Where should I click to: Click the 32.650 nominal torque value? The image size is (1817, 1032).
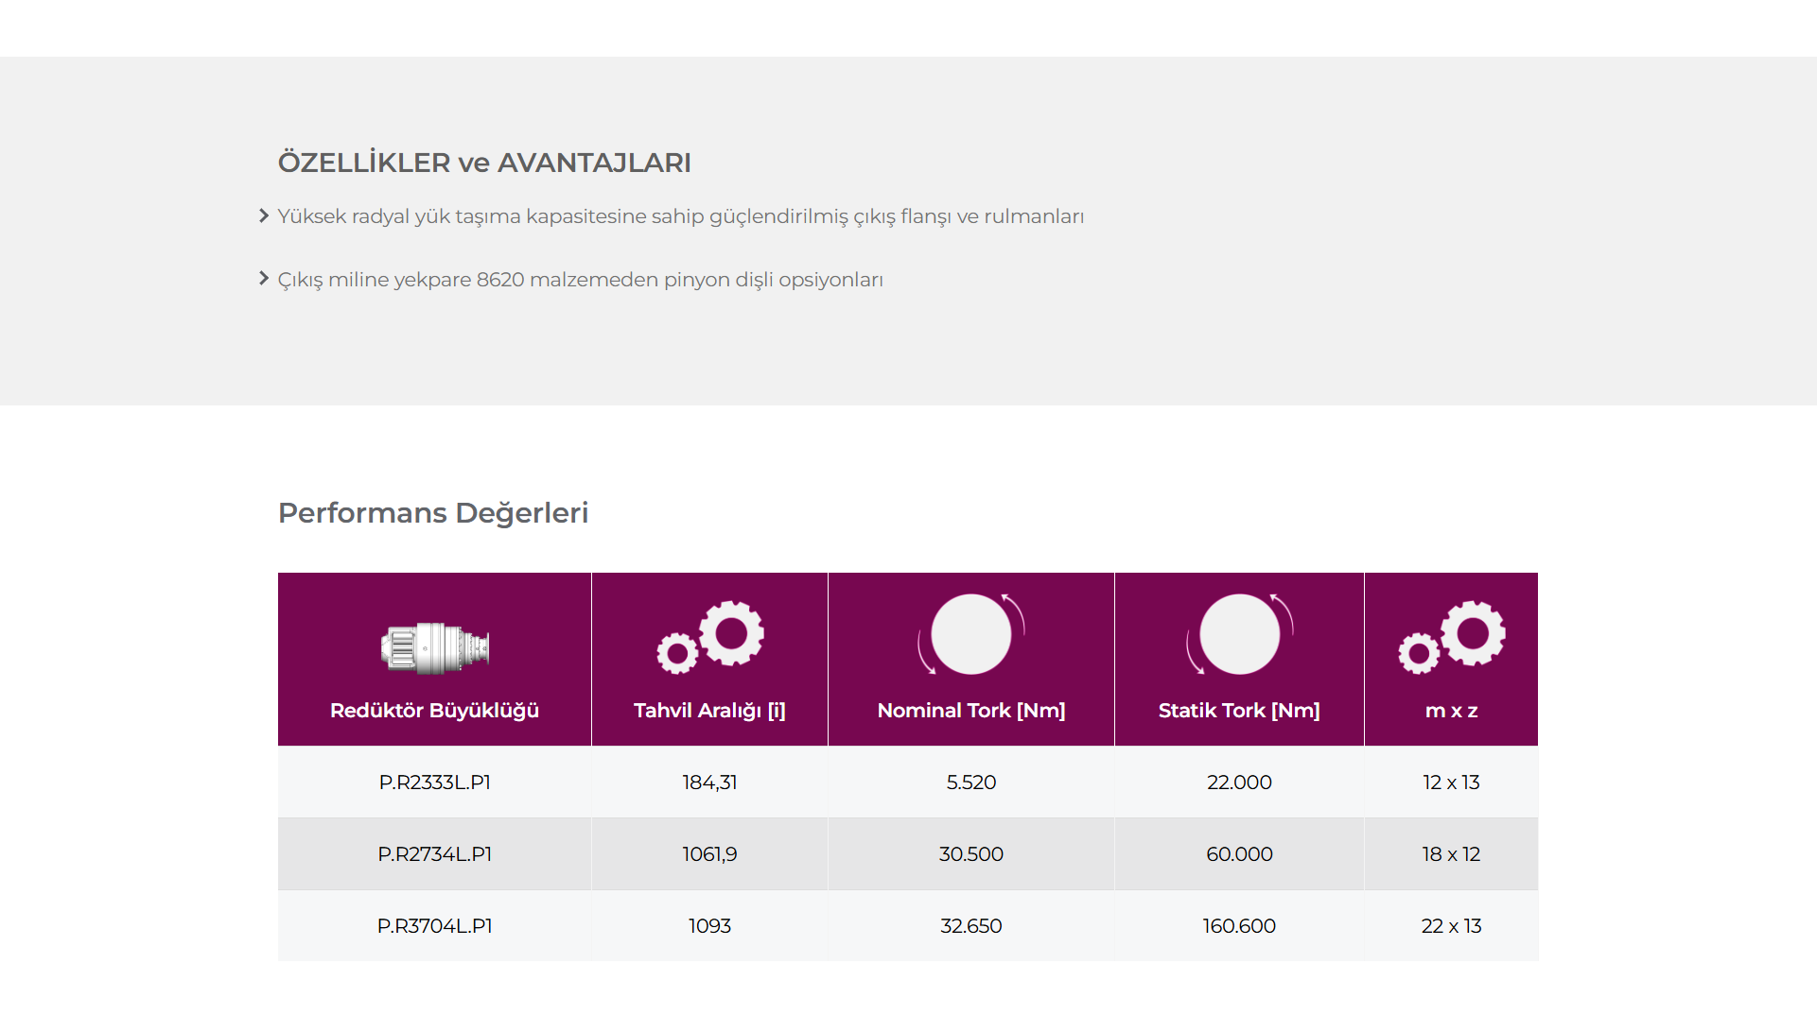click(971, 926)
